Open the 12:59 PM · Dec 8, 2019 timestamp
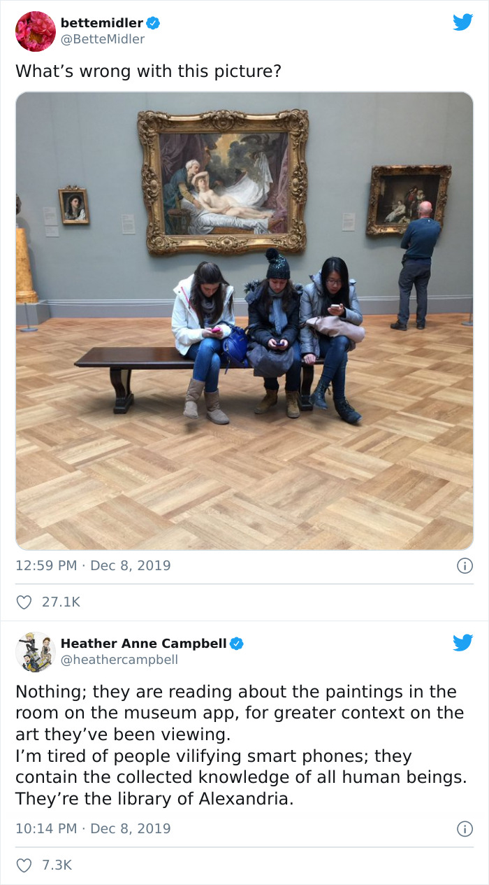This screenshot has width=489, height=885. pos(93,565)
